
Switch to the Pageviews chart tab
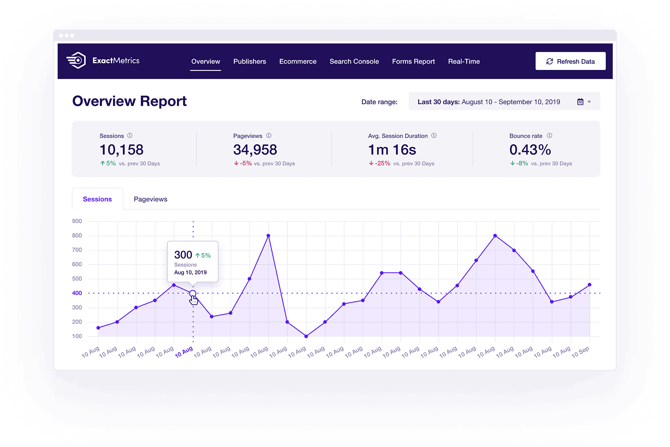(x=150, y=199)
